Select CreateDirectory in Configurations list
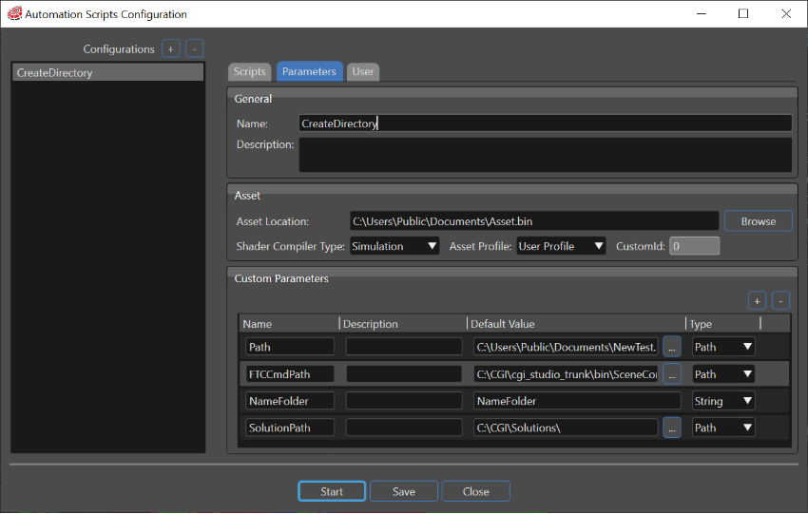The image size is (808, 514). click(x=107, y=72)
